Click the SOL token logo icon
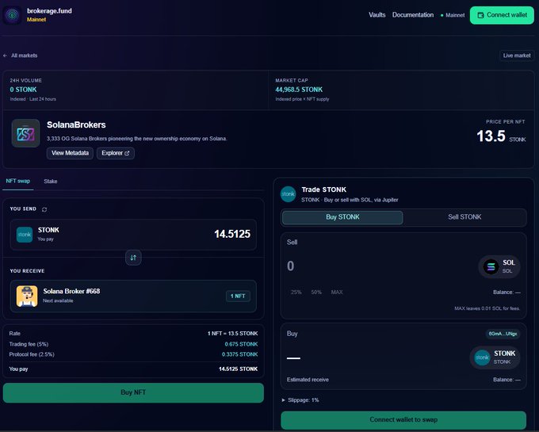Image resolution: width=539 pixels, height=432 pixels. point(491,266)
